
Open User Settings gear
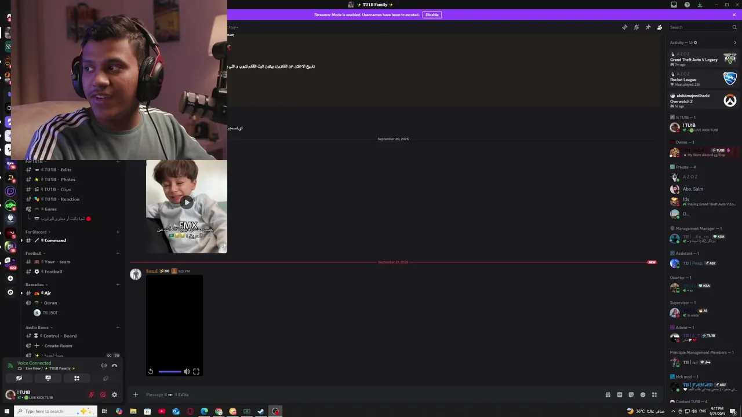tap(114, 395)
